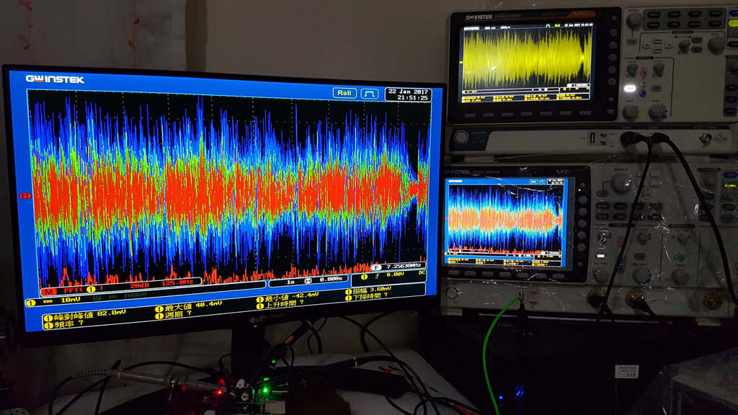Click the Roll mode indicator on the large monitor
The height and width of the screenshot is (415, 738).
[x=344, y=93]
